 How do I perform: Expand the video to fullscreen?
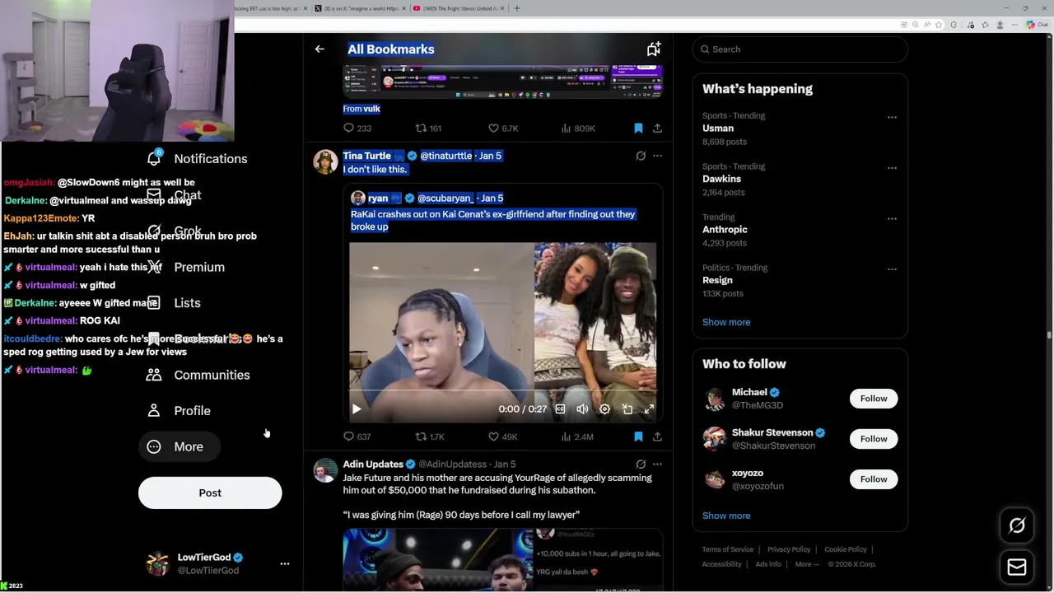(649, 409)
